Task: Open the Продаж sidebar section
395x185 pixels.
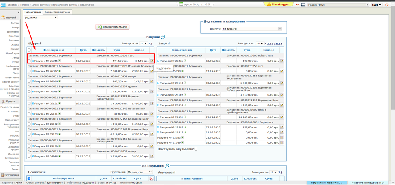Action: coord(10,101)
